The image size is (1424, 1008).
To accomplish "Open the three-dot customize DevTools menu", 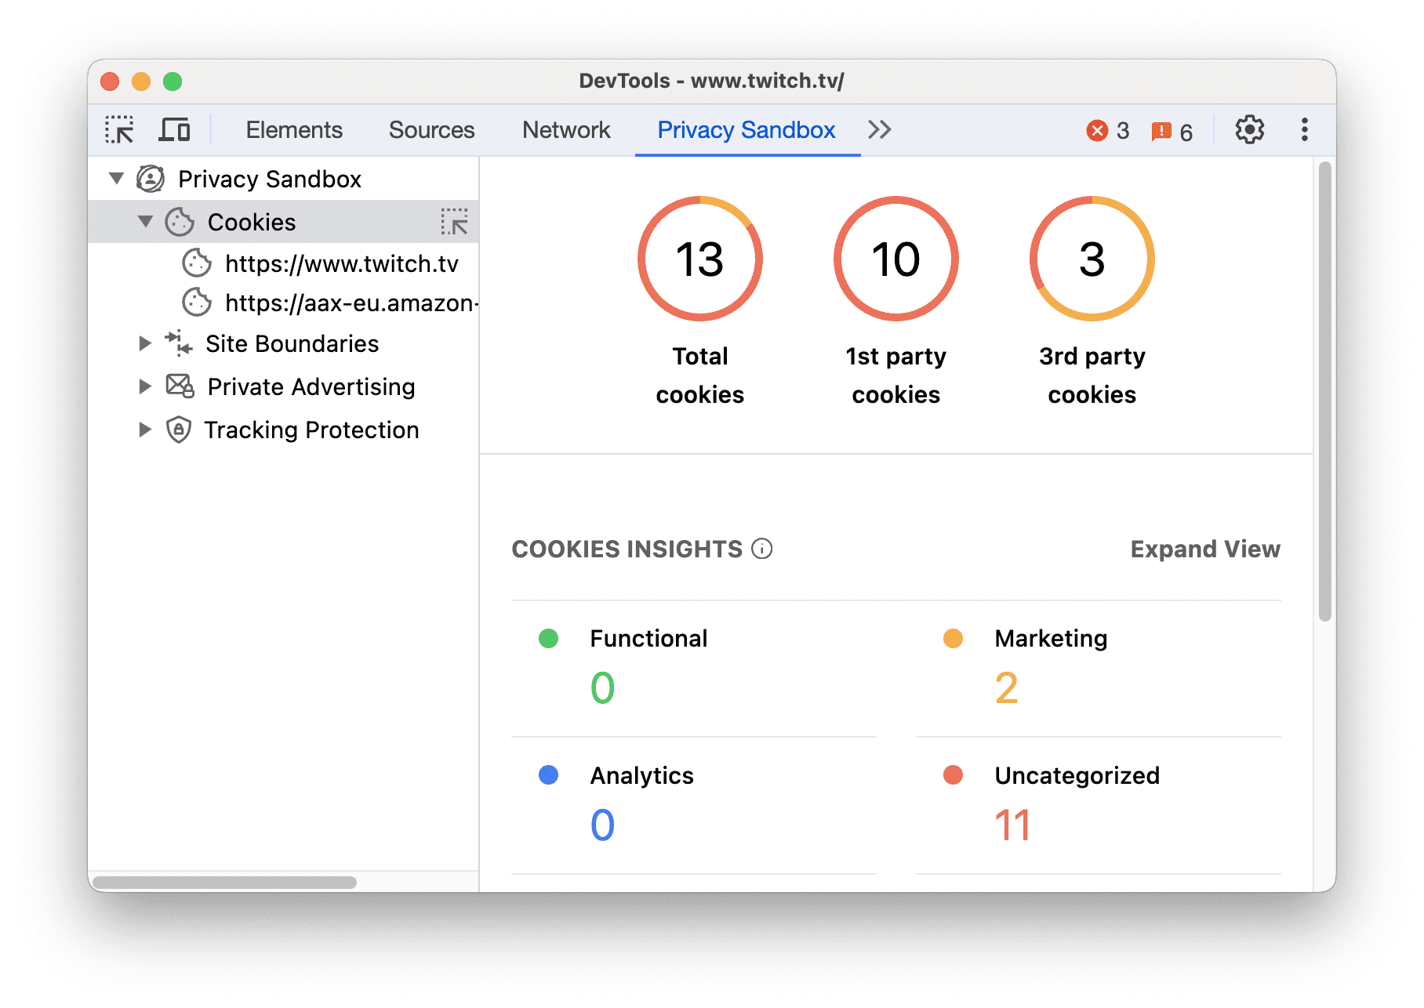I will (1304, 130).
